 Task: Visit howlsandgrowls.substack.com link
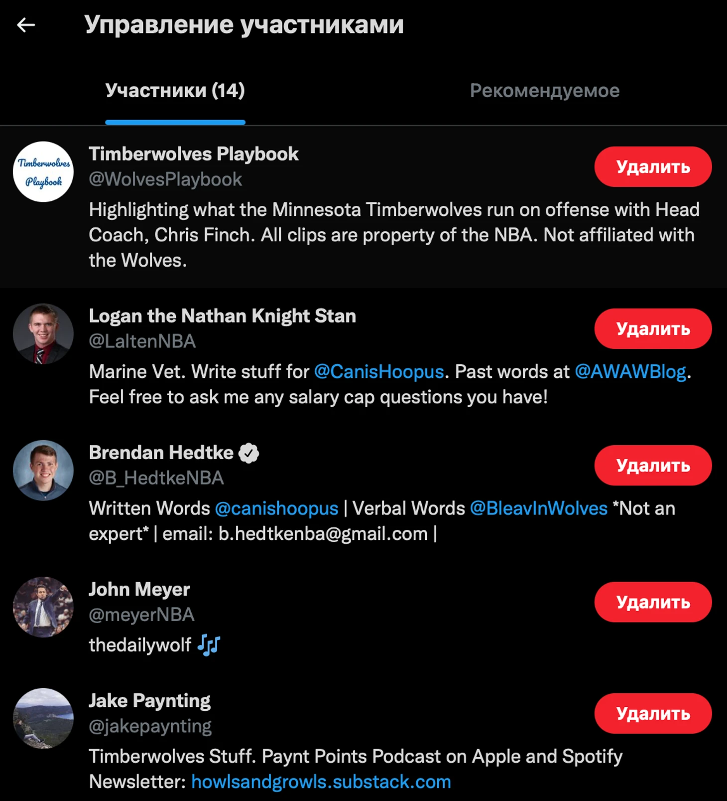point(321,782)
